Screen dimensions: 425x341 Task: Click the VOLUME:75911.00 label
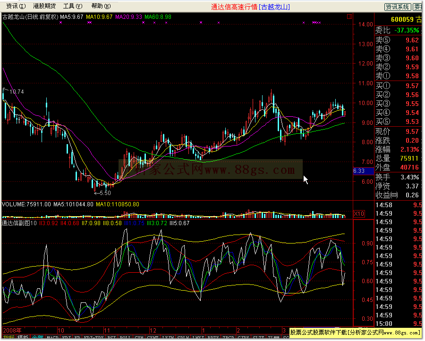tap(26, 204)
